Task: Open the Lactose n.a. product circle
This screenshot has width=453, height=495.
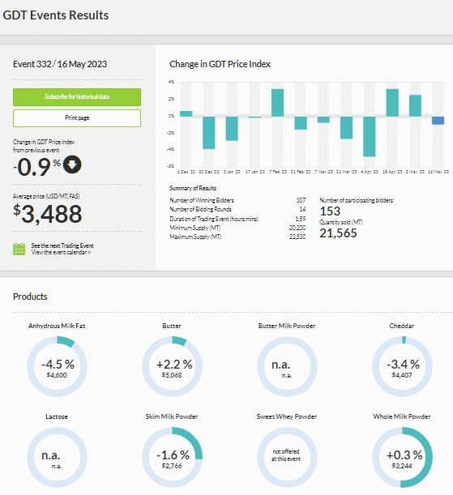Action: coord(57,457)
